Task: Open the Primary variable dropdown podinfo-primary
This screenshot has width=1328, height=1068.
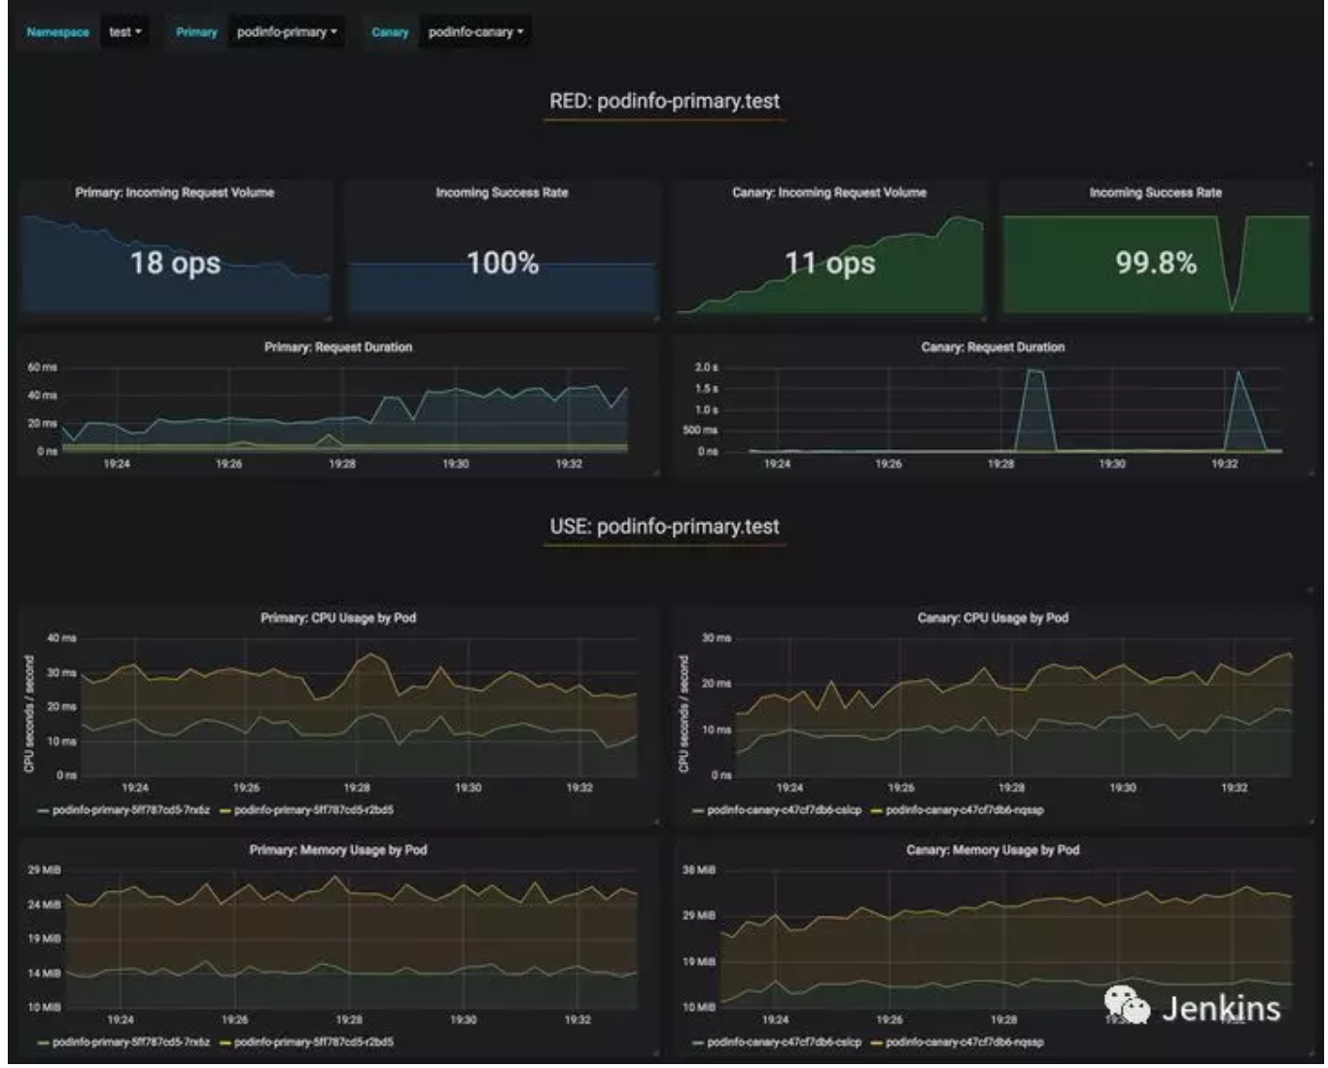Action: click(x=287, y=32)
